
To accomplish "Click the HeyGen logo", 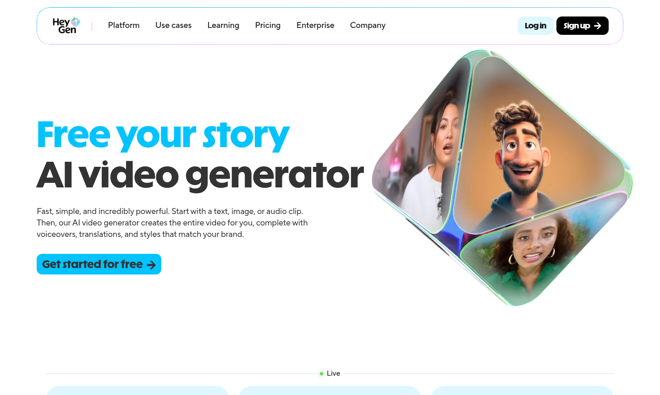I will click(66, 26).
